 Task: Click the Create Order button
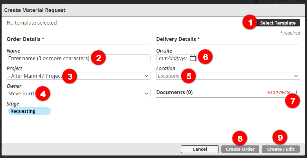coord(240,149)
